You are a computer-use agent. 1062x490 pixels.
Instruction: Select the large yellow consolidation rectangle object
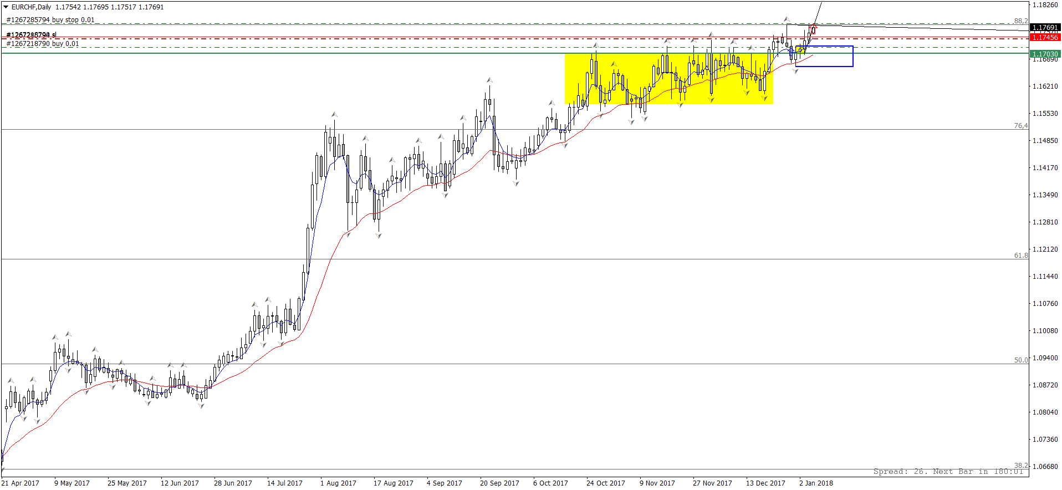(x=669, y=78)
